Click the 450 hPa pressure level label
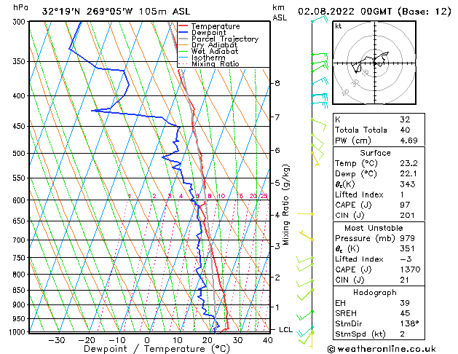The height and width of the screenshot is (354, 458). [x=20, y=127]
